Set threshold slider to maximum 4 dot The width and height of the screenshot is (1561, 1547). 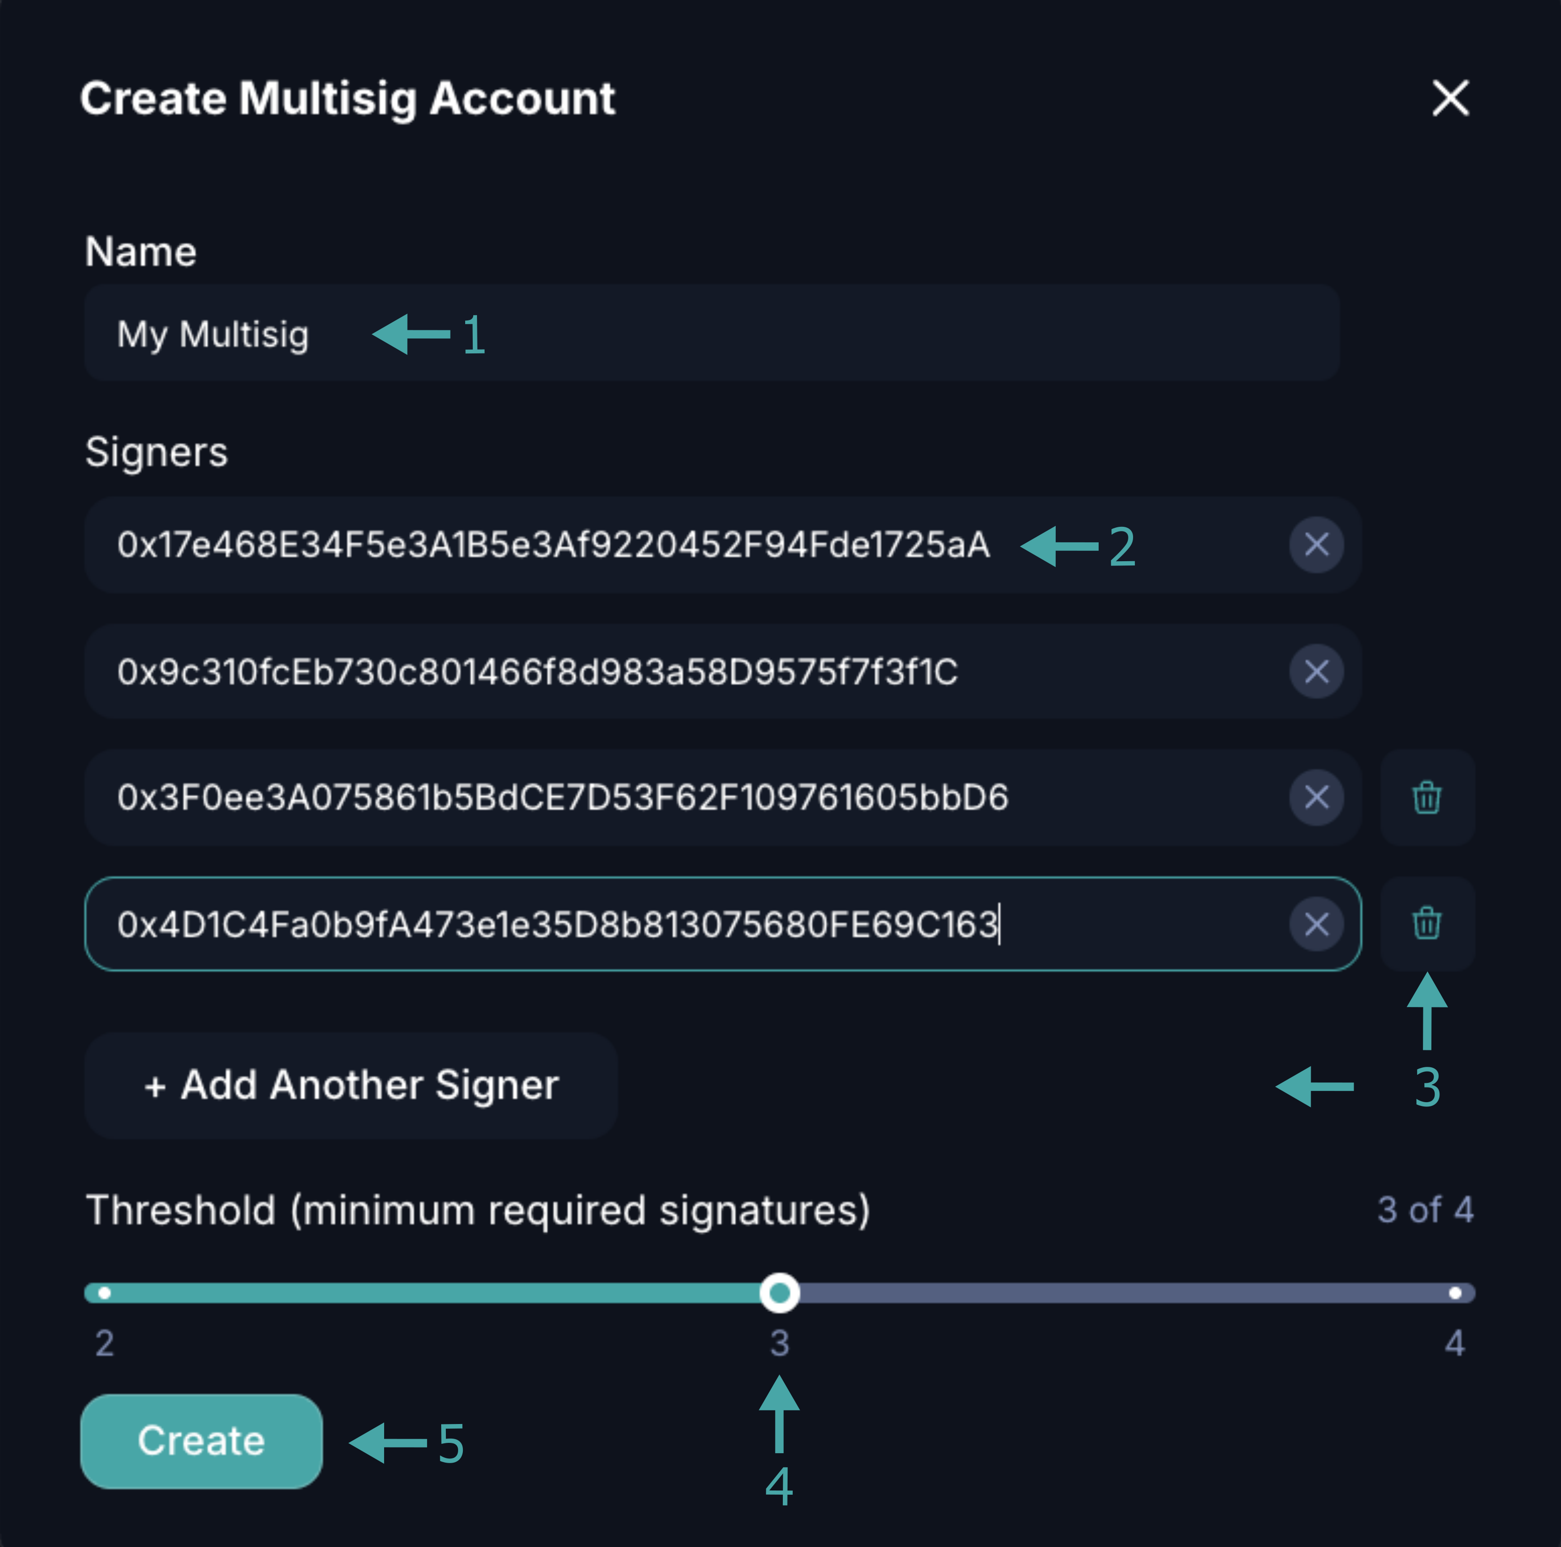pyautogui.click(x=1454, y=1293)
